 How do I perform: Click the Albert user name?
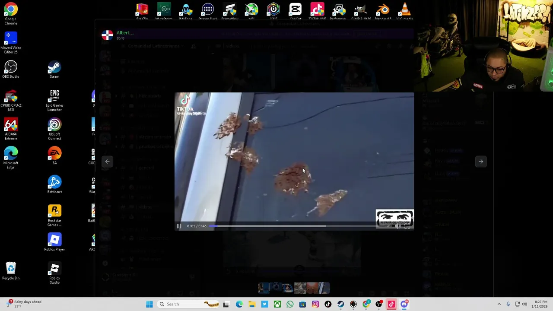(125, 33)
